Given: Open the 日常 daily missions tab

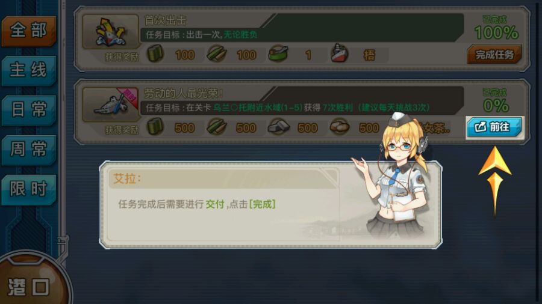Looking at the screenshot, I should coord(28,111).
